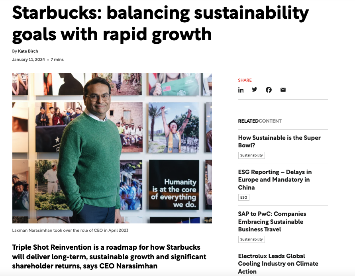Screen dimensions: 355x276
Task: Open 'SAP to PwC' sustainable travel article
Action: pos(272,221)
